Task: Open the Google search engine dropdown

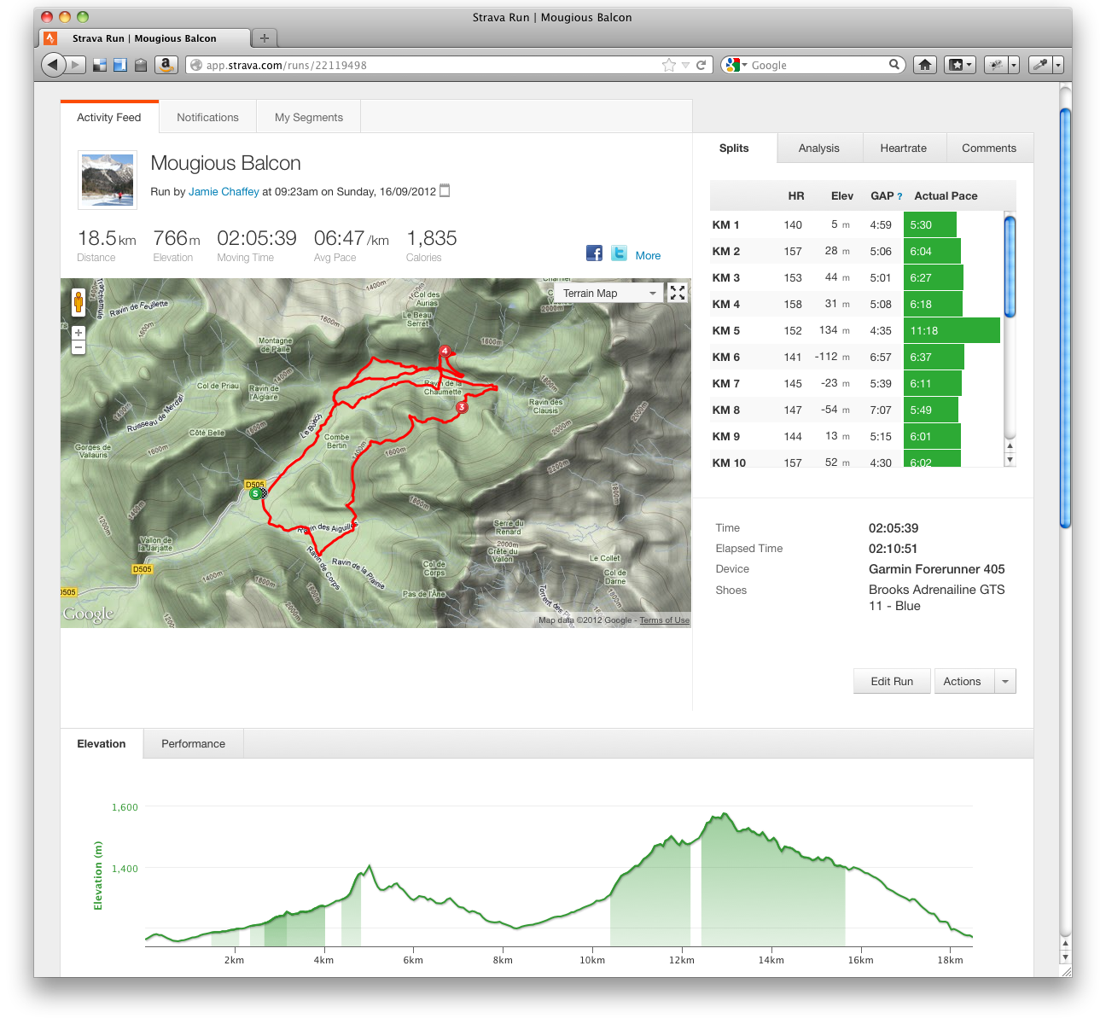Action: pyautogui.click(x=735, y=65)
